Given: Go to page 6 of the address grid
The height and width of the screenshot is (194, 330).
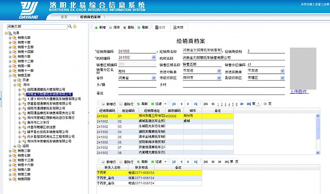Looking at the screenshot, I should point(237,104).
